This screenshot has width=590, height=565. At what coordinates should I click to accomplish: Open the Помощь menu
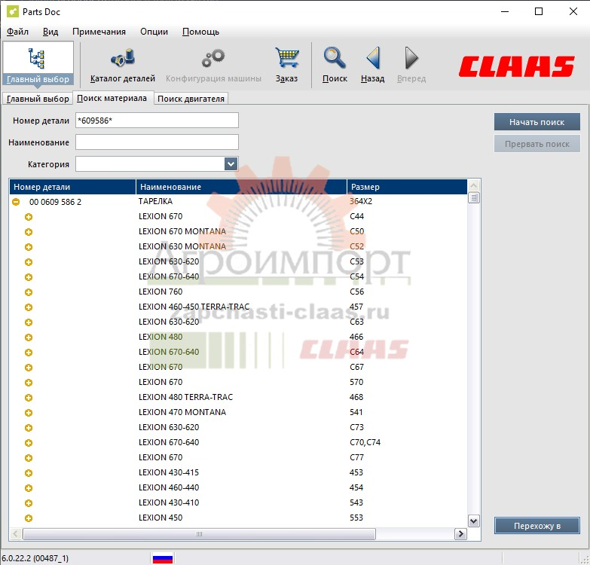coord(200,32)
